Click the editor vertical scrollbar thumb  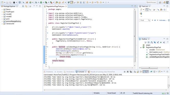[135, 36]
